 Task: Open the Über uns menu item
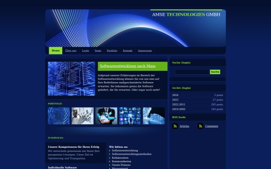point(71,50)
